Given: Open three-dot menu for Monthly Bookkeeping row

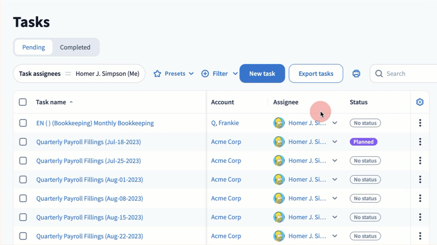Looking at the screenshot, I should pos(420,123).
